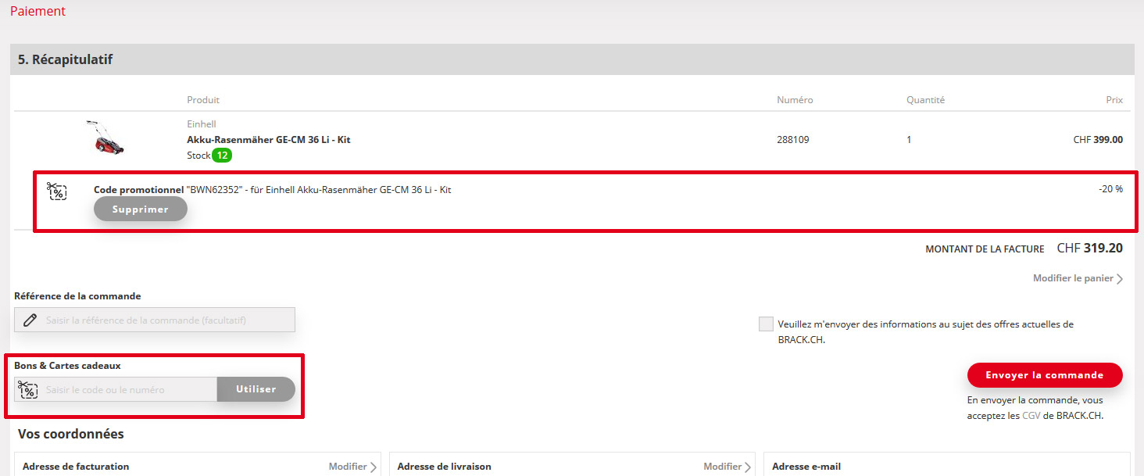Viewport: 1144px width, 476px height.
Task: Click the quantity value 1
Action: [909, 140]
